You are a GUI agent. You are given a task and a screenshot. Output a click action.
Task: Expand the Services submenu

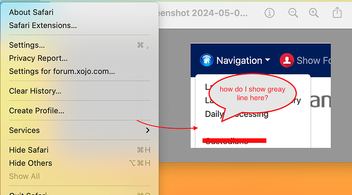tap(80, 130)
